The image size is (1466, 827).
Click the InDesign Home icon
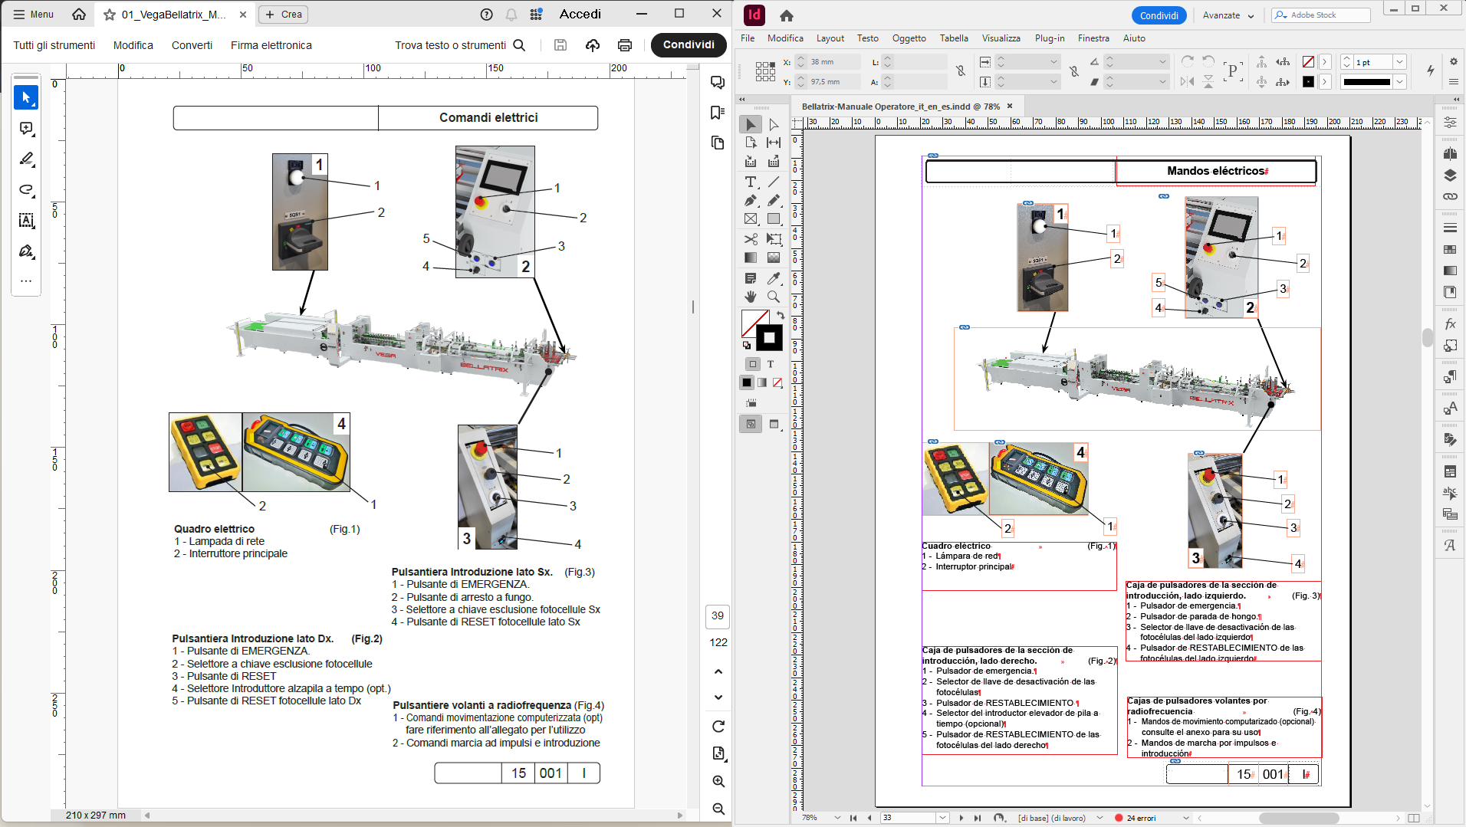pyautogui.click(x=787, y=15)
